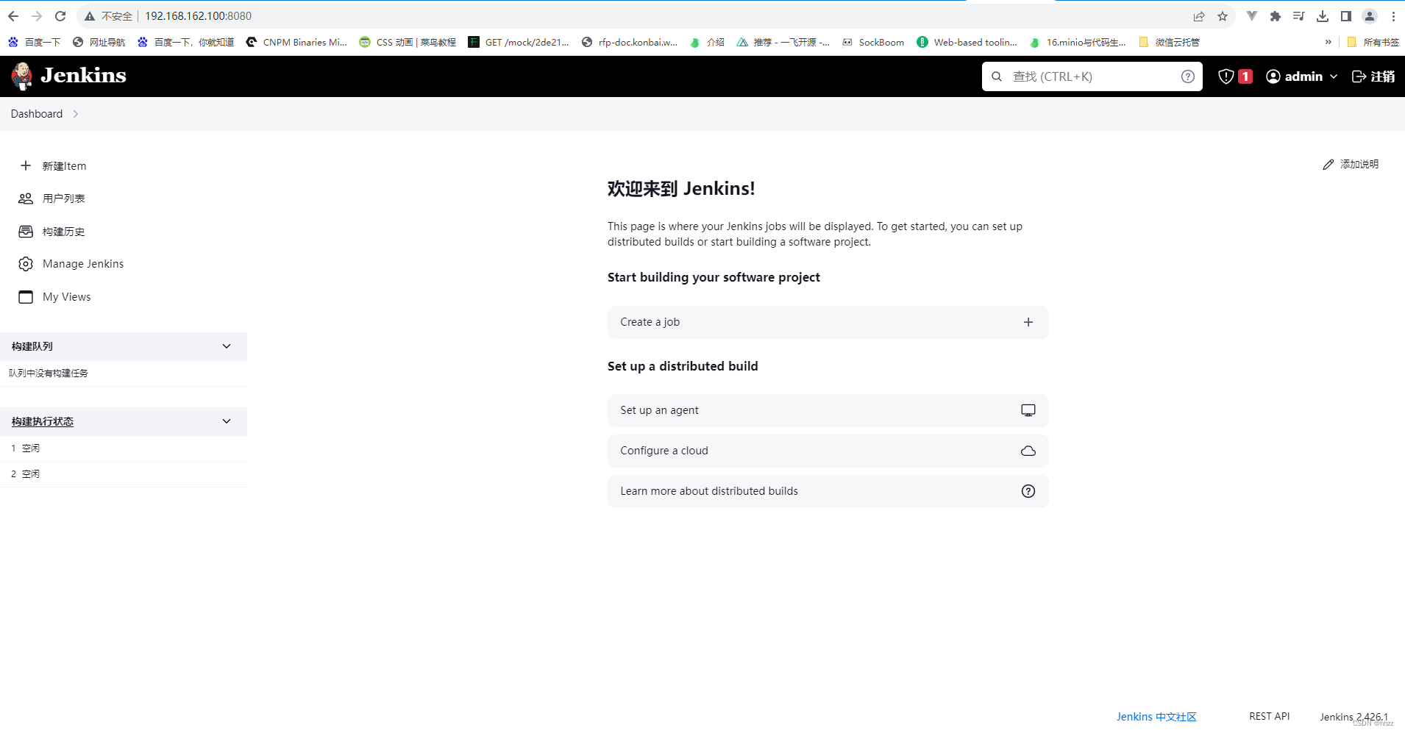
Task: Open 微信云托管 bookmark folder
Action: tap(1169, 42)
